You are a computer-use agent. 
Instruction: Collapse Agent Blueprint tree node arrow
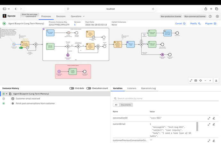[x=7, y=94]
